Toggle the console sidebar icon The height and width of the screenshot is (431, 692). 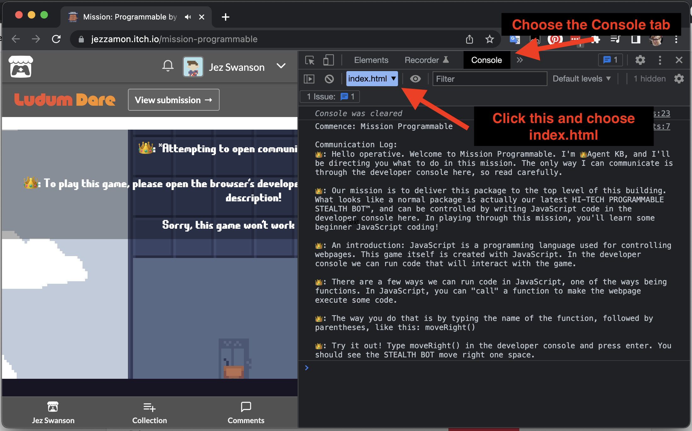309,79
